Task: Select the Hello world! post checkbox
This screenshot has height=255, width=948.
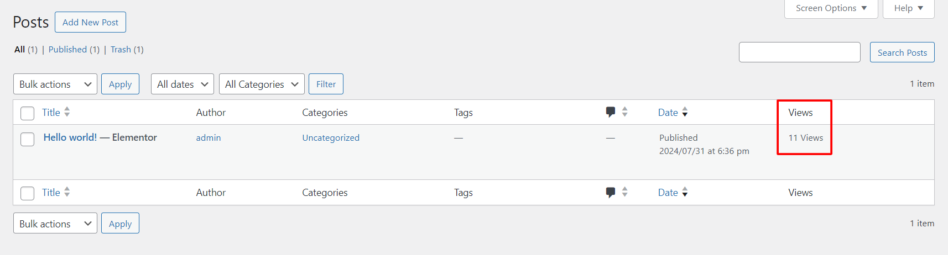Action: tap(27, 139)
